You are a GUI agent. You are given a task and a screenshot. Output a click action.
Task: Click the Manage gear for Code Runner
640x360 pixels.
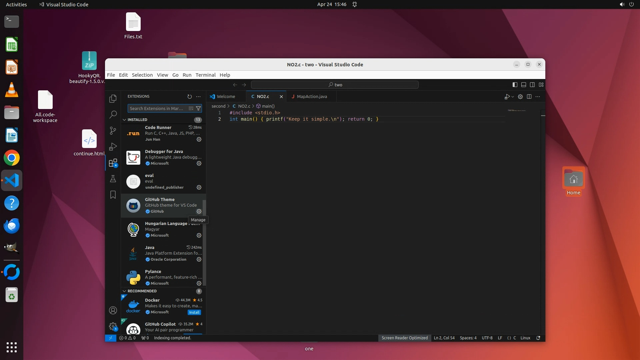pos(199,139)
